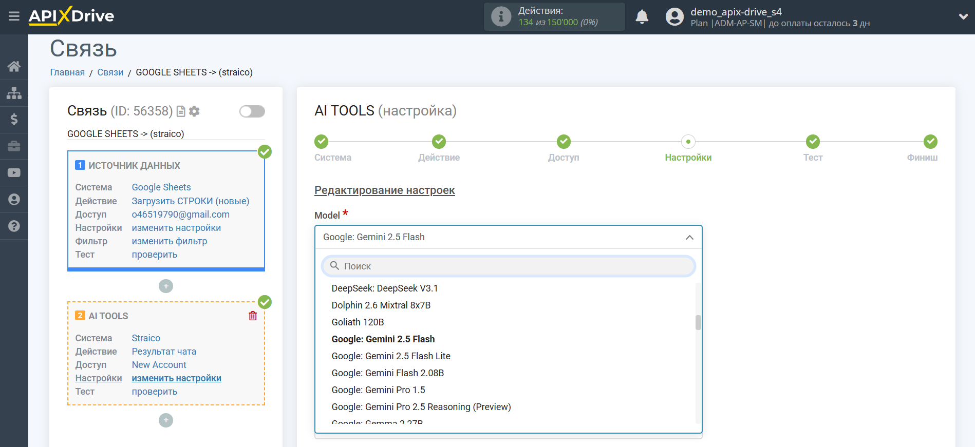This screenshot has width=975, height=447.
Task: Click the question mark help icon
Action: (x=14, y=226)
